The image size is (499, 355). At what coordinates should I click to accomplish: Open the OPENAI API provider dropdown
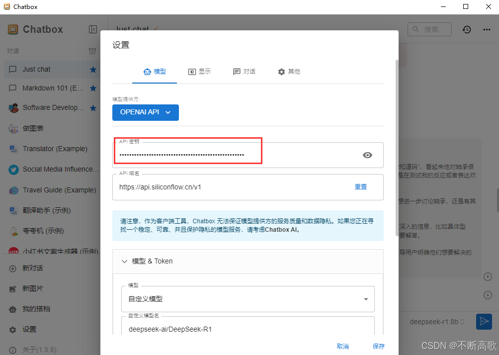click(x=146, y=112)
